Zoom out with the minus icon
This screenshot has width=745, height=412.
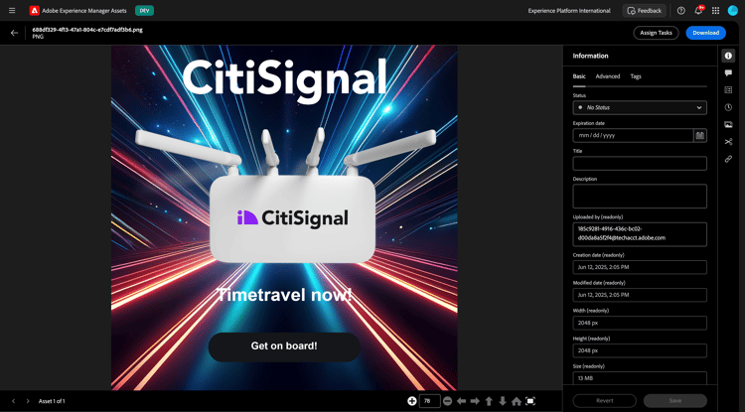tap(447, 401)
